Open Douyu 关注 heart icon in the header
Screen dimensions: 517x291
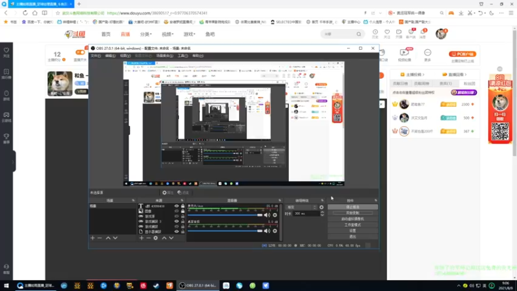click(387, 34)
